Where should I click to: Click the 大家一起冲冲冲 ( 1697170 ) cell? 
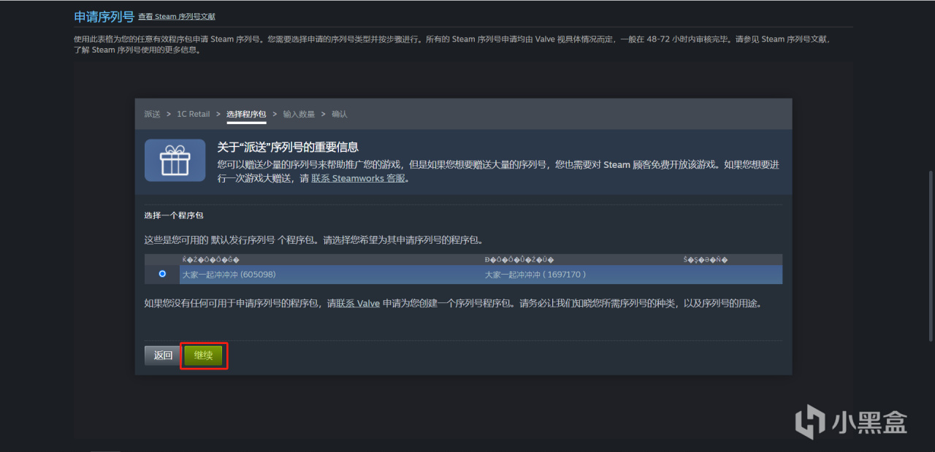coord(535,275)
